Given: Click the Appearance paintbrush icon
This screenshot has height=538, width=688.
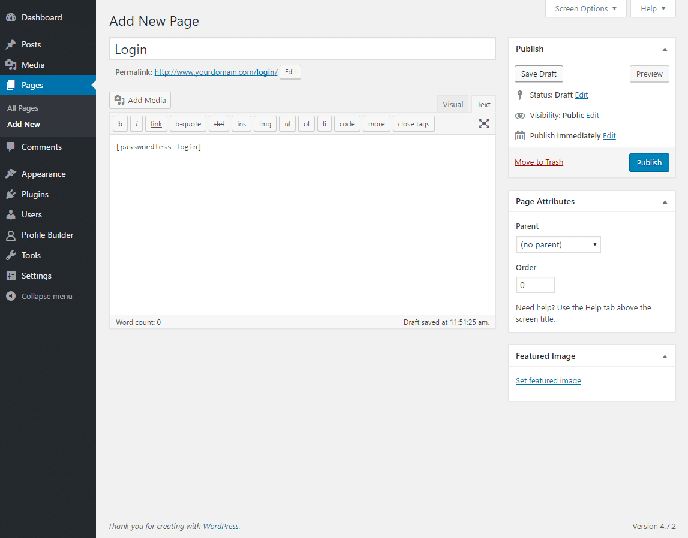Looking at the screenshot, I should pyautogui.click(x=11, y=174).
